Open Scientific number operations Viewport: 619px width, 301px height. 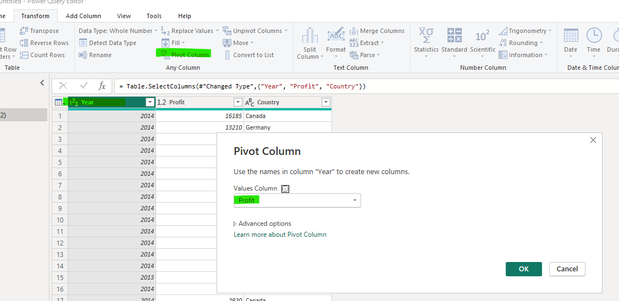(x=483, y=43)
